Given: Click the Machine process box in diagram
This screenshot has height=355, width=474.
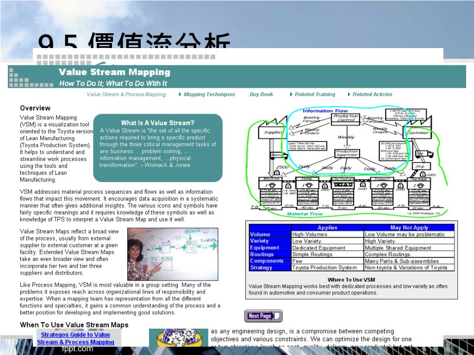Looking at the screenshot, I should [271, 191].
